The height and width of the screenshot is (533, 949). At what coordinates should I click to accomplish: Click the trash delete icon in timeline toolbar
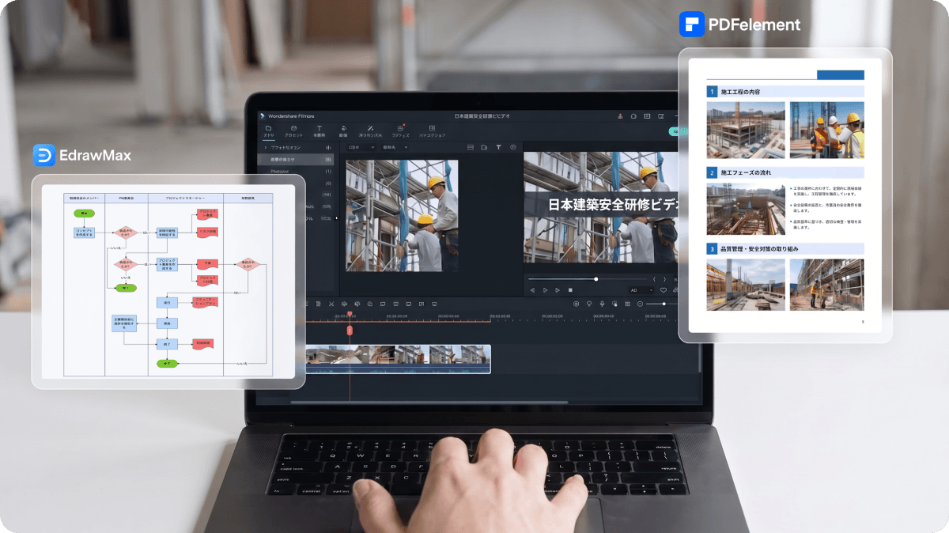click(319, 304)
